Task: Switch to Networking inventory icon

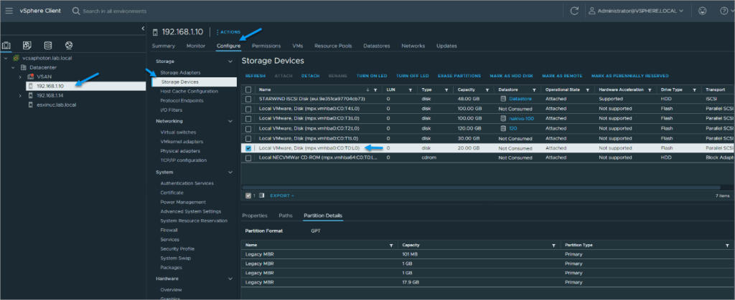Action: tap(69, 45)
